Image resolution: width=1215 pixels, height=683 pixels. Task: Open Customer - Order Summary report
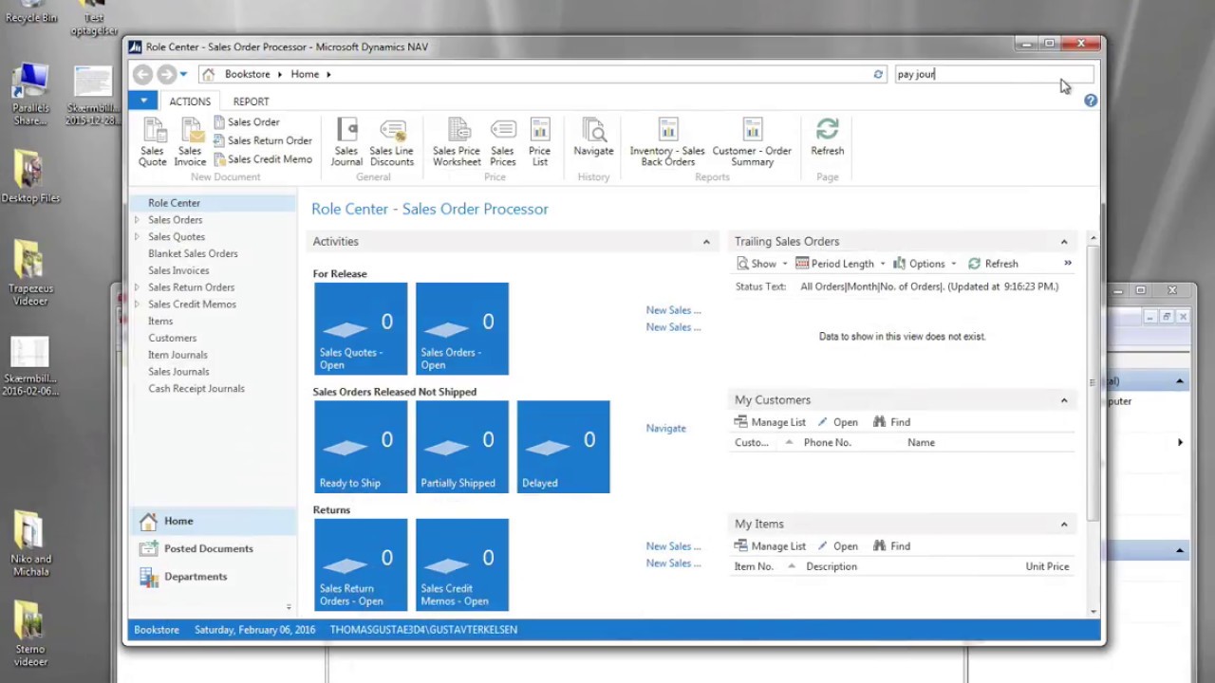pyautogui.click(x=752, y=142)
